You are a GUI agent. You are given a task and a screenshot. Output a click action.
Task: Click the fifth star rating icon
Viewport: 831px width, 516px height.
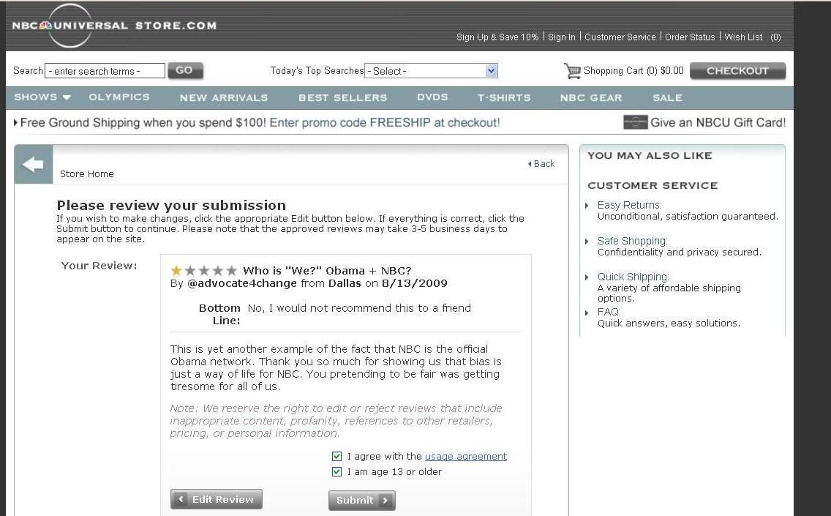coord(232,271)
